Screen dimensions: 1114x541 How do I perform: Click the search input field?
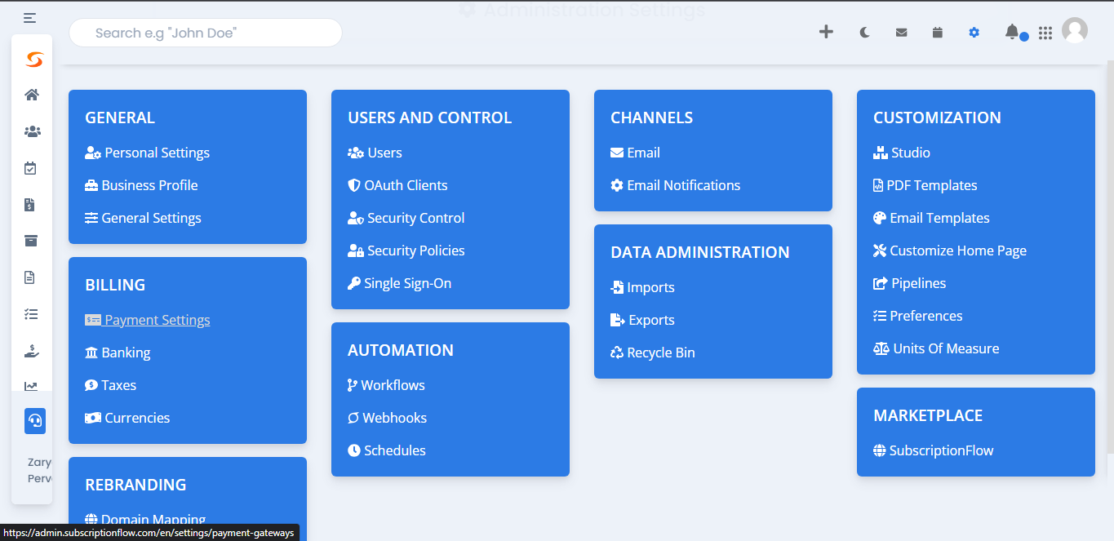[x=205, y=33]
